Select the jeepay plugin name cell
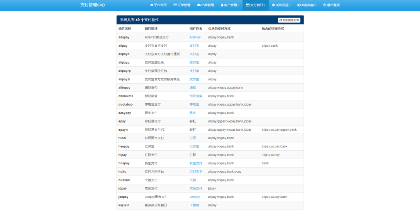The image size is (420, 213). (123, 197)
